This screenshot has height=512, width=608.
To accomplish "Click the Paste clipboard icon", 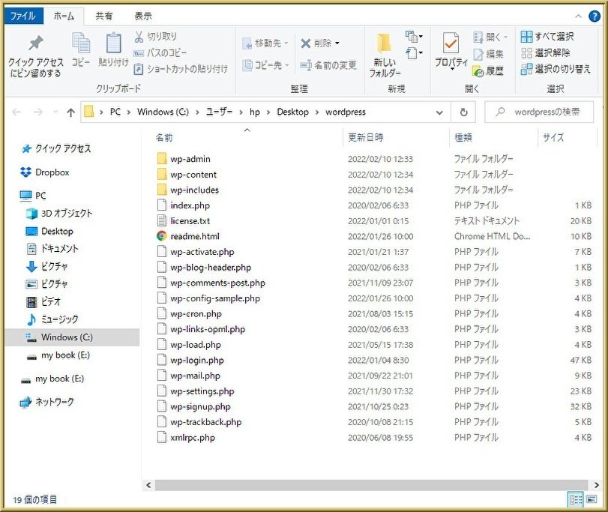I will (113, 50).
